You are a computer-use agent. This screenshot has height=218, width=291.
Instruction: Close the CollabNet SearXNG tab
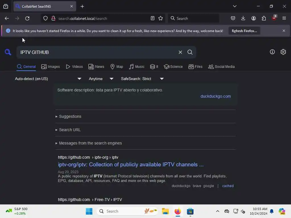click(x=72, y=7)
